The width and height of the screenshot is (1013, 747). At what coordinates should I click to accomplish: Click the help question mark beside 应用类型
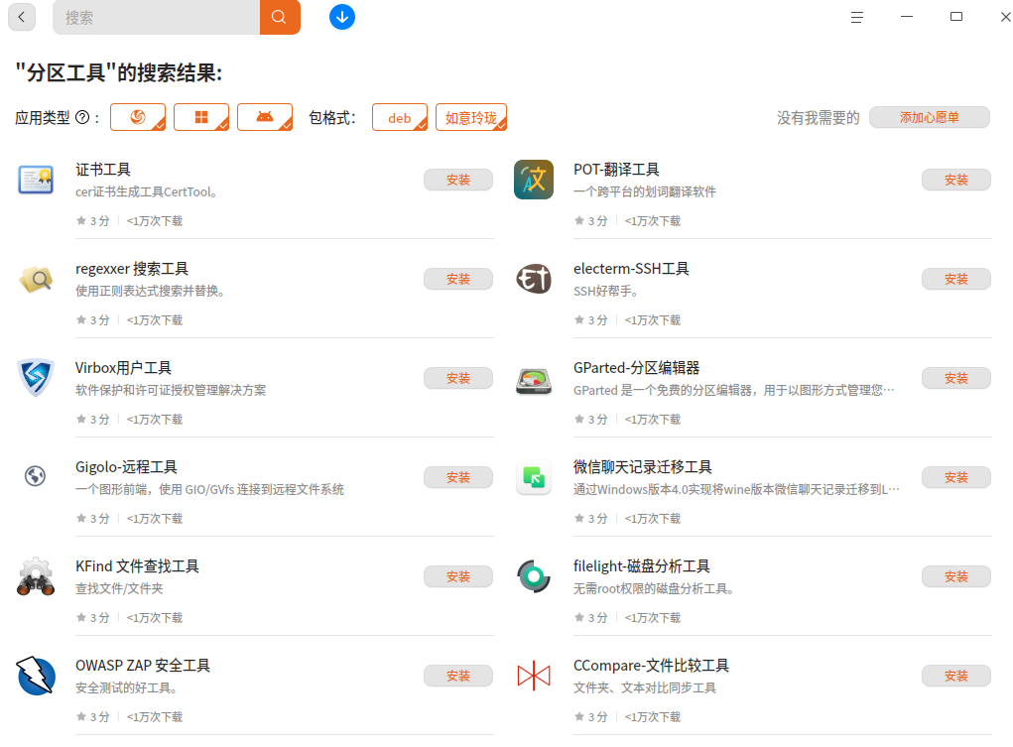(82, 118)
